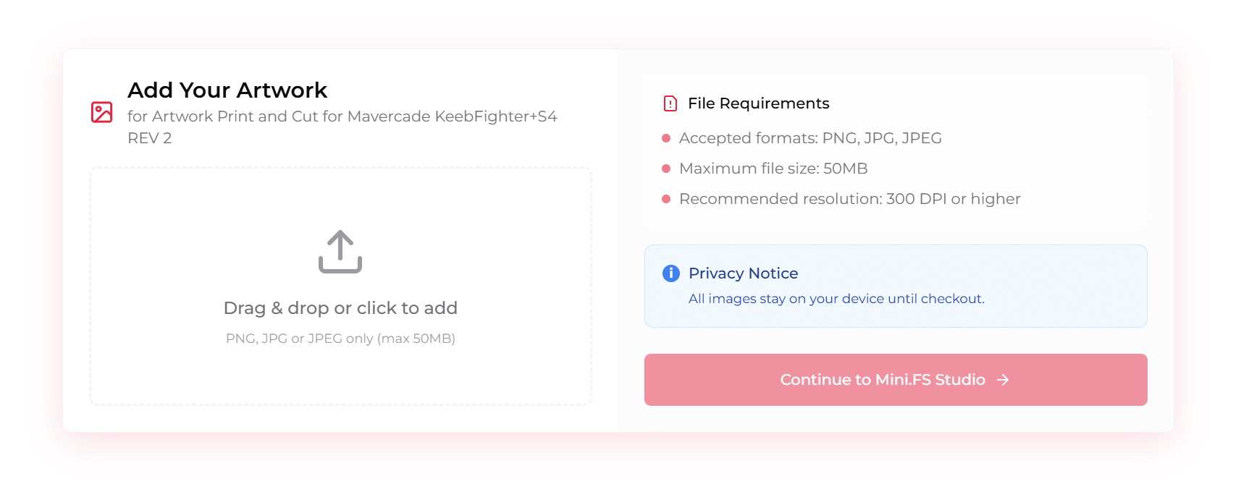Click the upload arrow icon in drop zone
Image resolution: width=1241 pixels, height=497 pixels.
point(340,252)
